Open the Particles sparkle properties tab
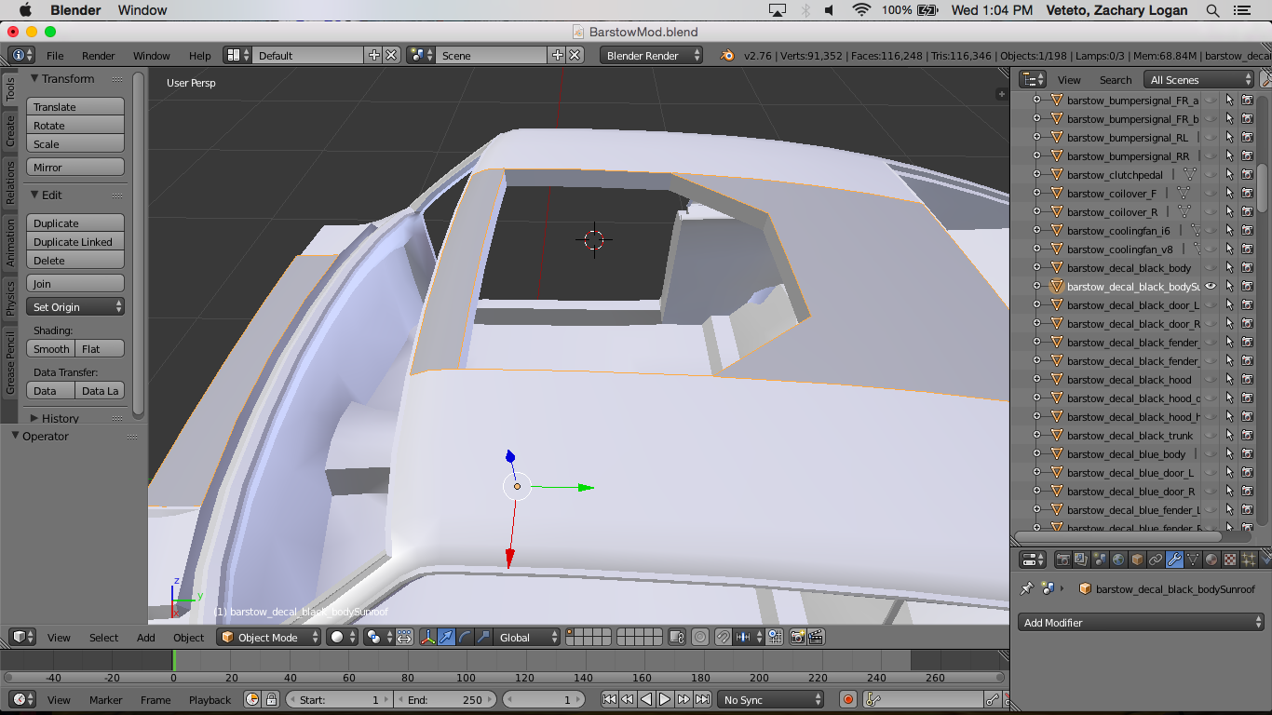Screen dimensions: 1272x715 [x=1249, y=560]
